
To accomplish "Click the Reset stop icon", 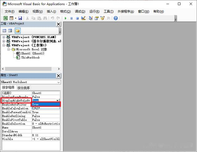I will click(x=77, y=18).
